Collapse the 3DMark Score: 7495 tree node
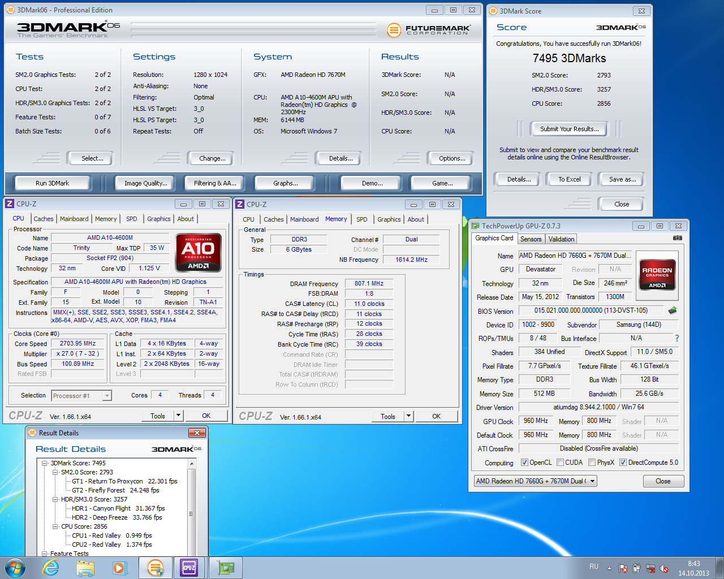The height and width of the screenshot is (579, 724). (45, 463)
